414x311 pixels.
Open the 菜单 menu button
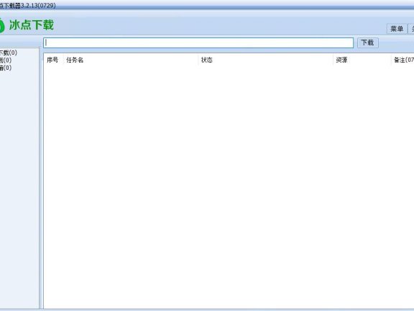pyautogui.click(x=397, y=29)
